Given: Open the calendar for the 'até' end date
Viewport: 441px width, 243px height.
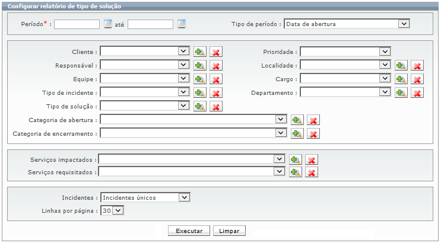Looking at the screenshot, I should point(182,24).
